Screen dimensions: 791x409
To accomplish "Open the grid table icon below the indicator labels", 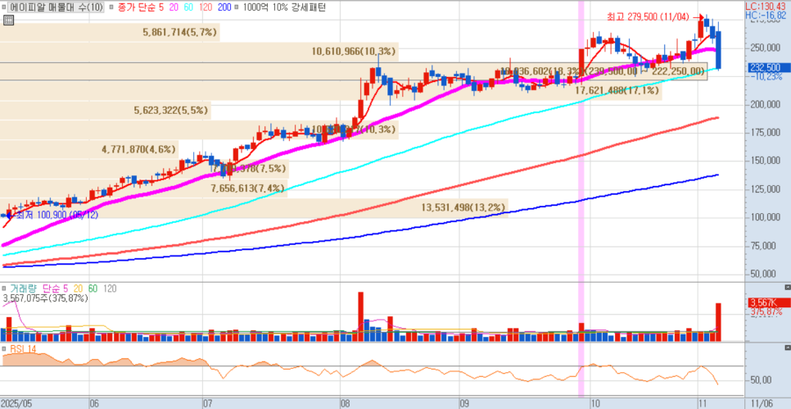I will pos(7,20).
